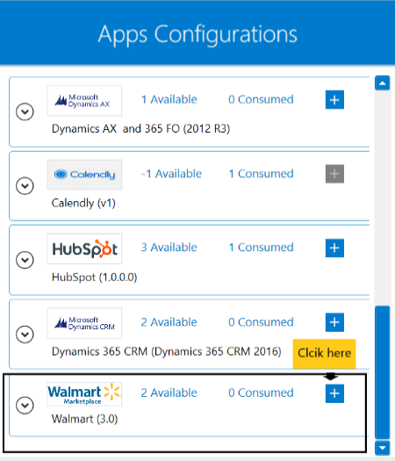Expand the Dynamics AX and 365 FO row
Image resolution: width=395 pixels, height=461 pixels.
[25, 112]
